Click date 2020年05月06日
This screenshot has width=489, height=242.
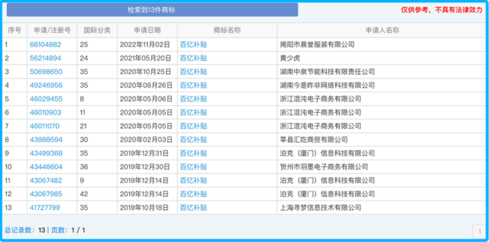pos(146,99)
